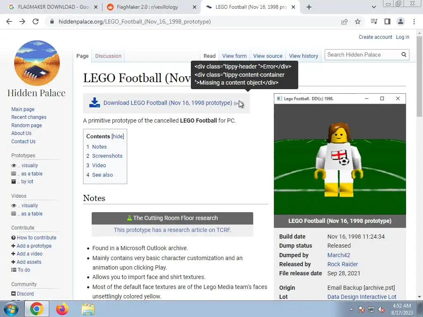Click Create account link
This screenshot has height=317, width=423.
tap(375, 37)
